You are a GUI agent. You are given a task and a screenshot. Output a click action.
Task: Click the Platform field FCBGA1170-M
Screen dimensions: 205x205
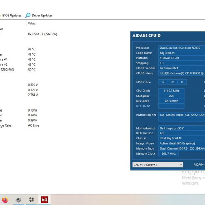pos(182,58)
